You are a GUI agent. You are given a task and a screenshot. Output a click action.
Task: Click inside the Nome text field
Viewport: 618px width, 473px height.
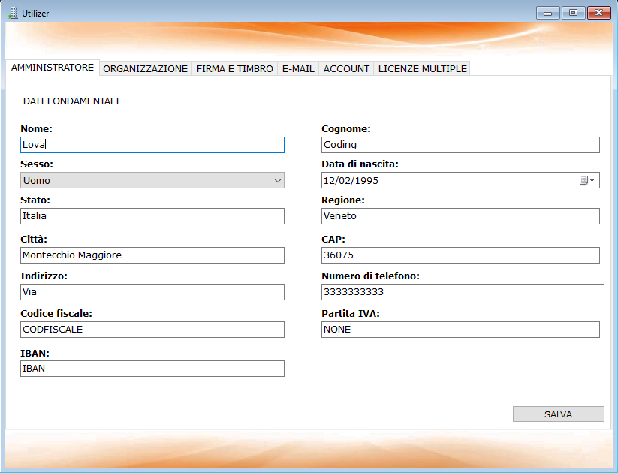(x=150, y=144)
